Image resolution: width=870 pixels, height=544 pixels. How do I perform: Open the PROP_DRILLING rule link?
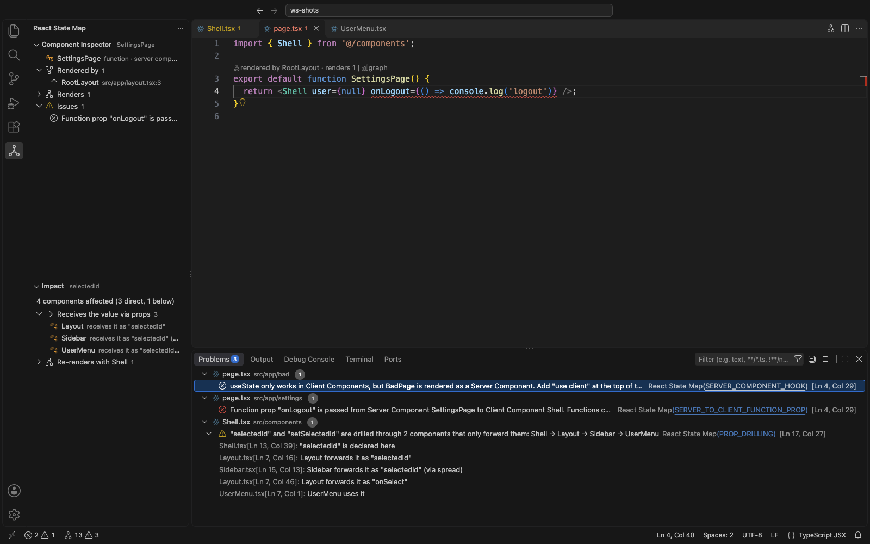click(x=747, y=434)
